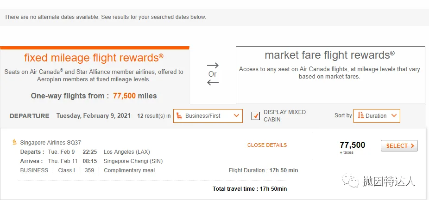This screenshot has height=200, width=429.
Task: Open the Business/First cabin dropdown
Action: 208,115
